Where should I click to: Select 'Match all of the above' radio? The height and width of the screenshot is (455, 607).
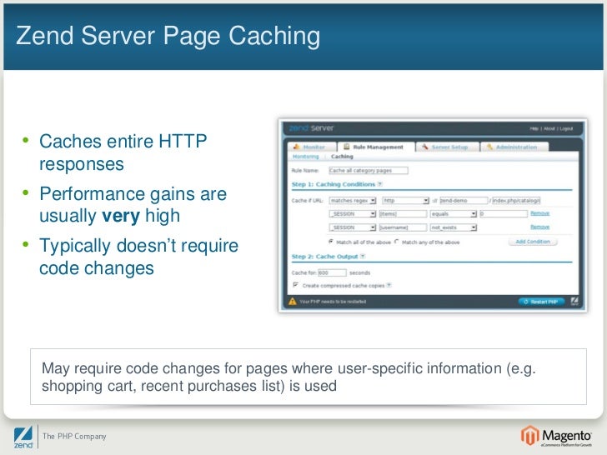331,242
